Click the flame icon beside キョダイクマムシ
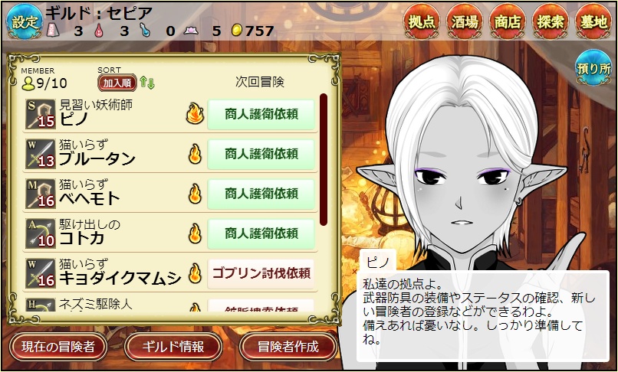Screen dimensions: 618x372 click(x=195, y=273)
